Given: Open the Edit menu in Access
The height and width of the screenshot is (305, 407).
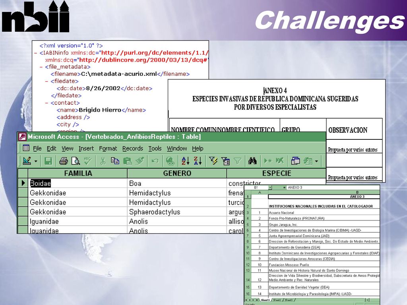Looking at the screenshot, I should (51, 149).
